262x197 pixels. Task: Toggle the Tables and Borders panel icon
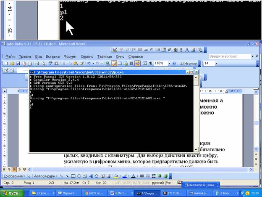tap(114, 64)
